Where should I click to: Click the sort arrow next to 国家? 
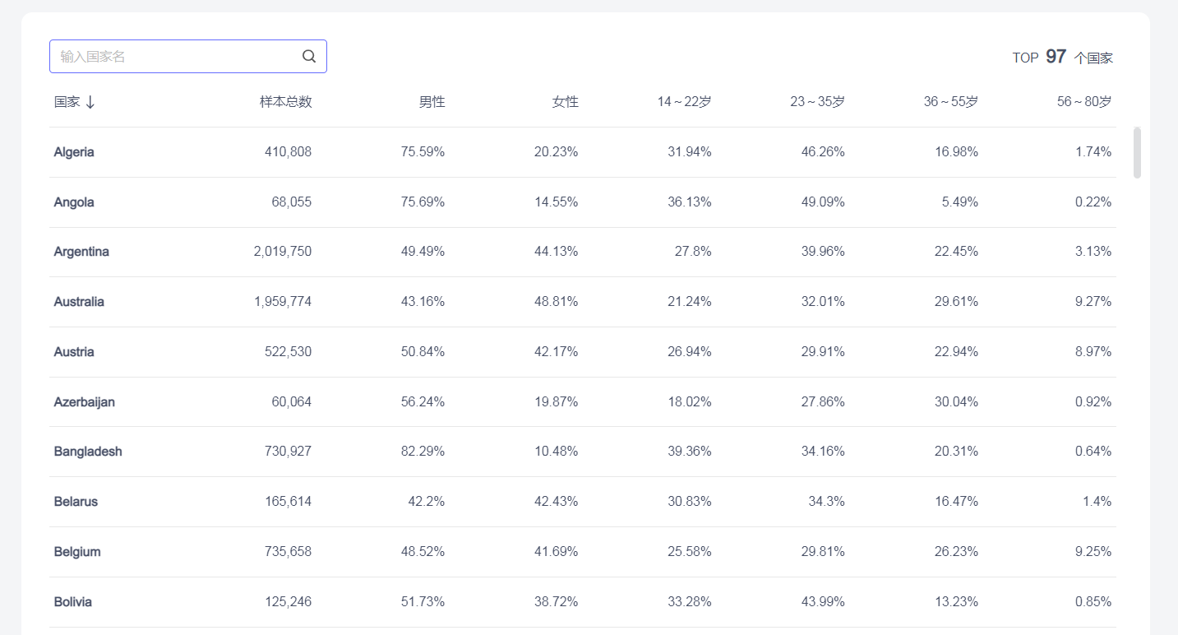tap(90, 102)
